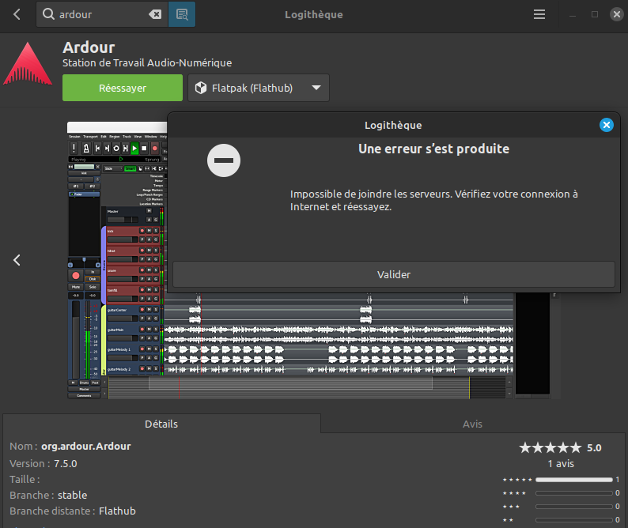The height and width of the screenshot is (528, 628).
Task: Clear the 'ardour' search text
Action: tap(156, 14)
